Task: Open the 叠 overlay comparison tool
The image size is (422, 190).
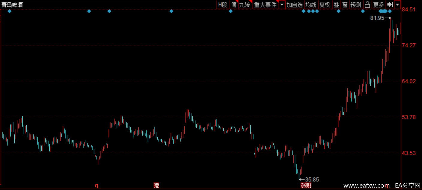Action: 336,5
